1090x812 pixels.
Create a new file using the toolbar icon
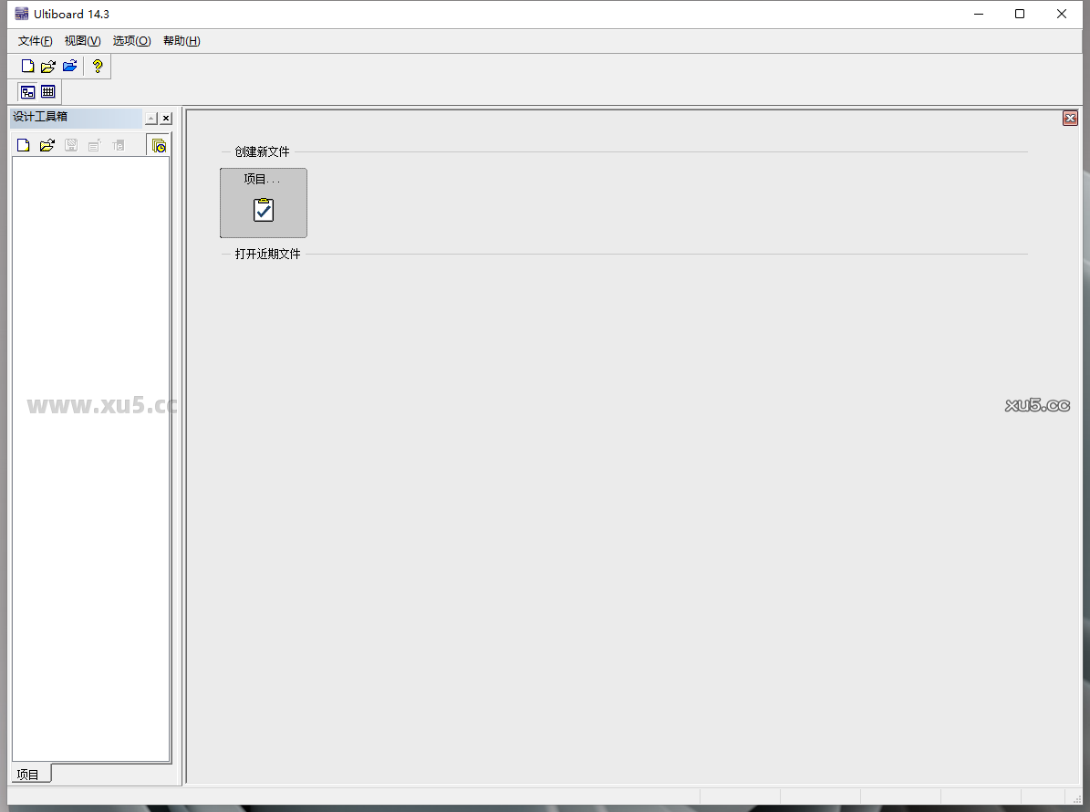click(26, 65)
